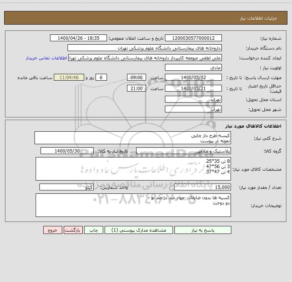Click unit of measure field کیلو

(x=66, y=187)
